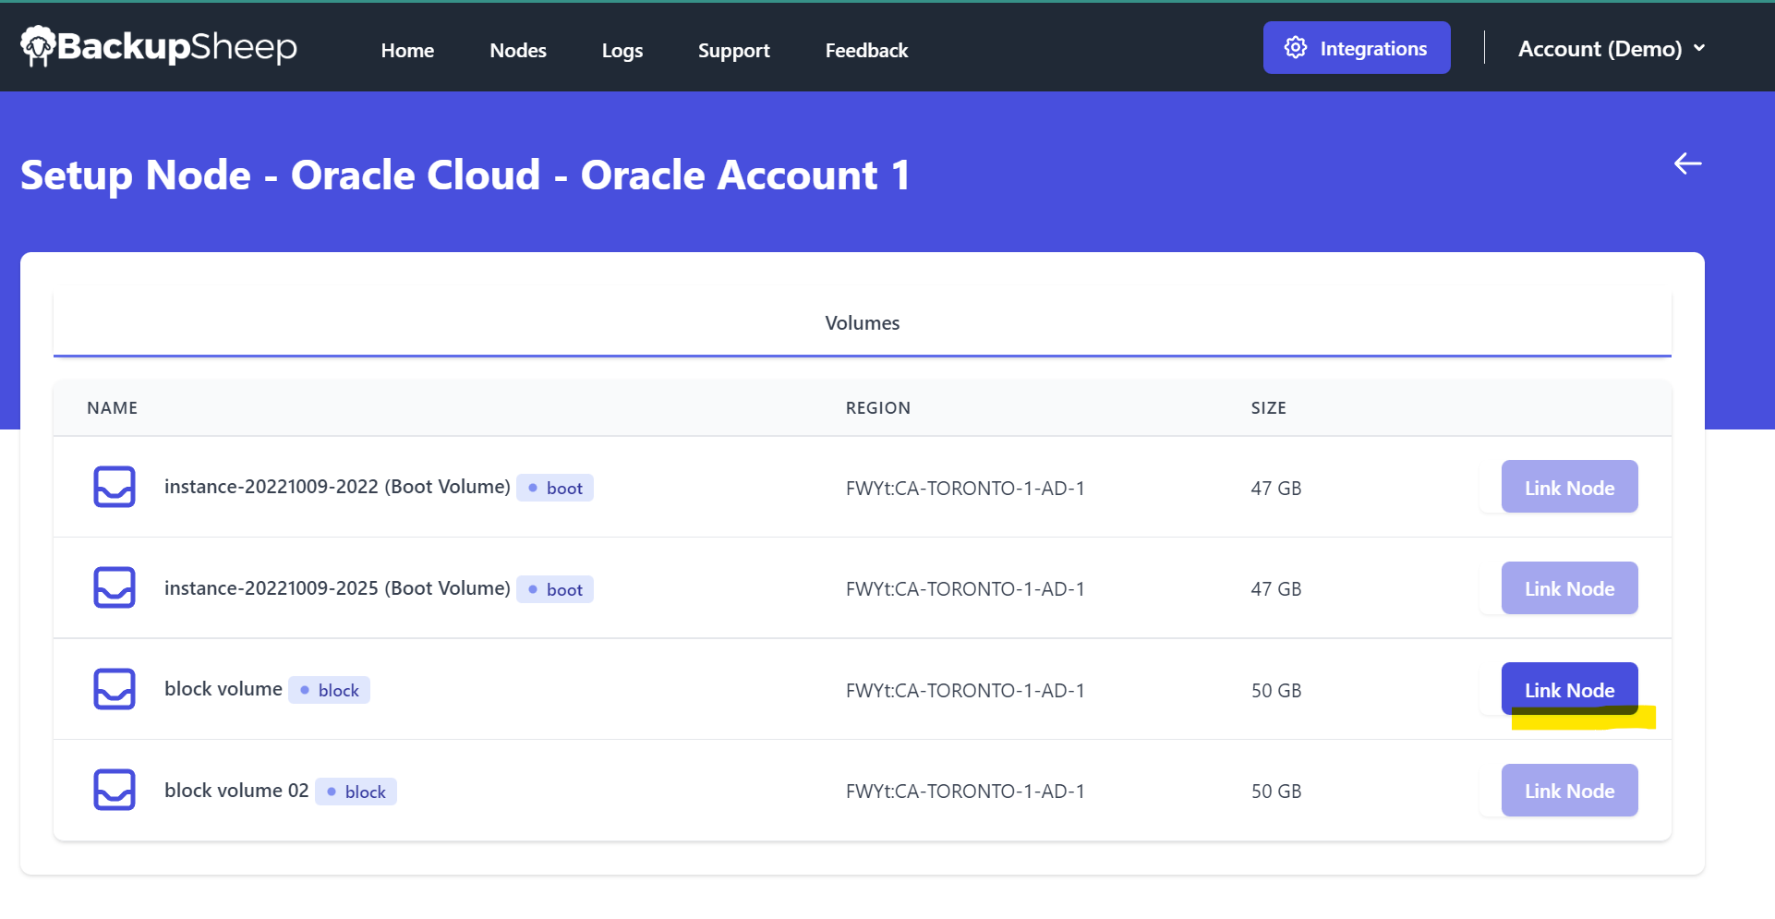Click the volume icon for instance-20221009-2022

click(115, 487)
